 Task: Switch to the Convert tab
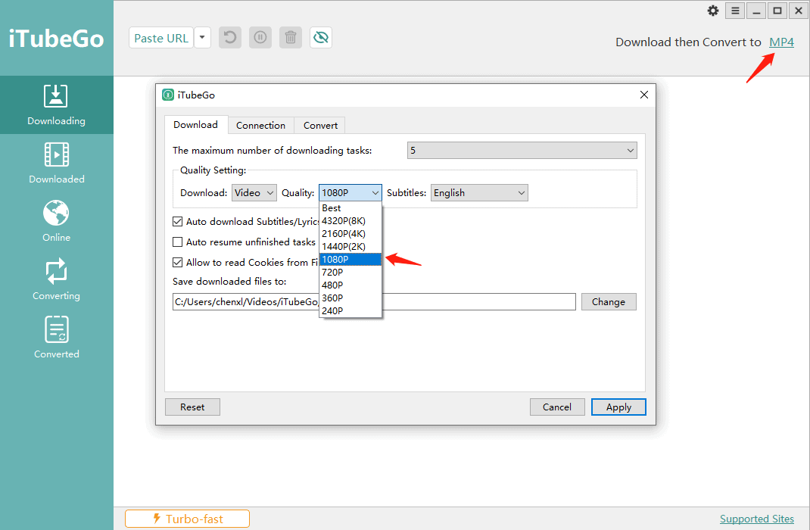(x=320, y=125)
